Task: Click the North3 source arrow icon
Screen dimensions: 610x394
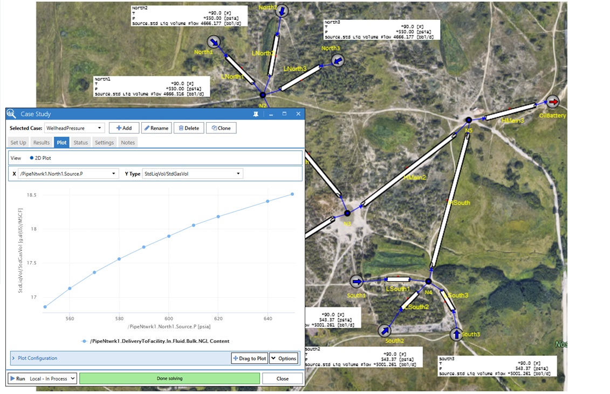Action: 338,61
